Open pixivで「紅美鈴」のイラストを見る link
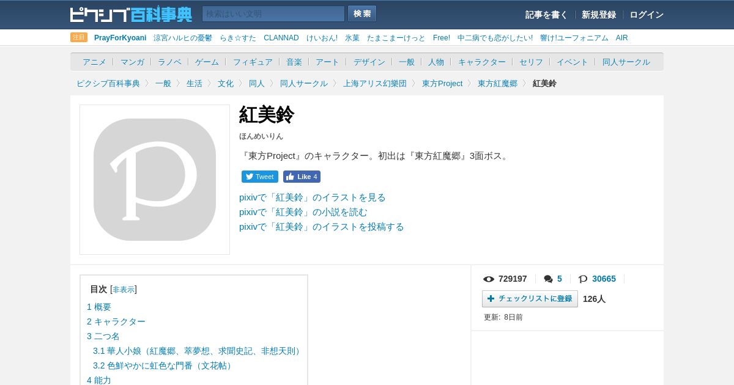The image size is (734, 385). pyautogui.click(x=313, y=197)
